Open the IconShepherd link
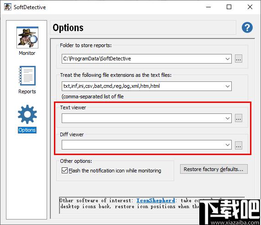 [x=155, y=200]
